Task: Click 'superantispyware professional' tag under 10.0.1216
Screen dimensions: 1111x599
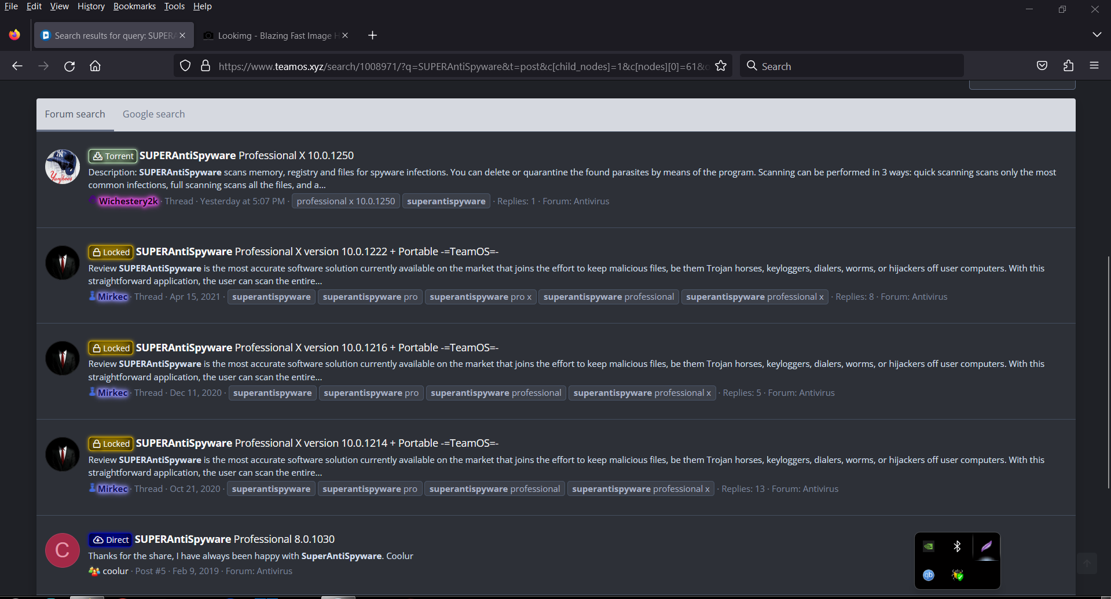Action: click(x=496, y=393)
